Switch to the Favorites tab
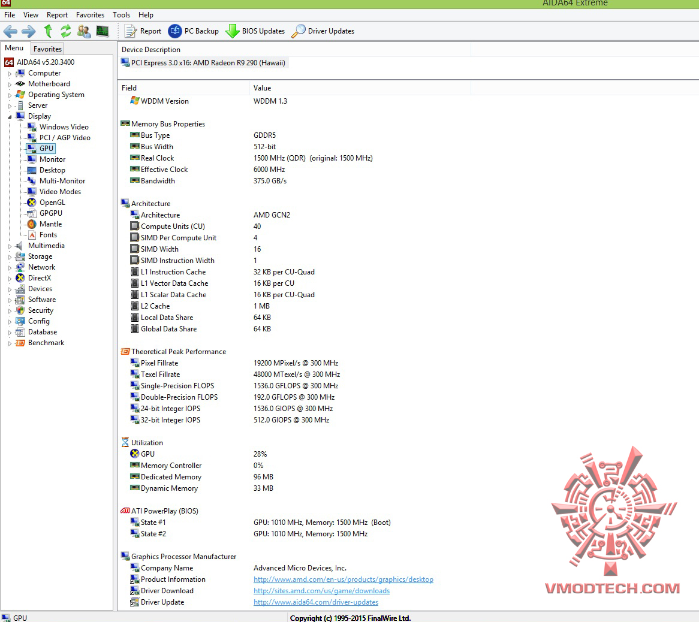 tap(47, 49)
